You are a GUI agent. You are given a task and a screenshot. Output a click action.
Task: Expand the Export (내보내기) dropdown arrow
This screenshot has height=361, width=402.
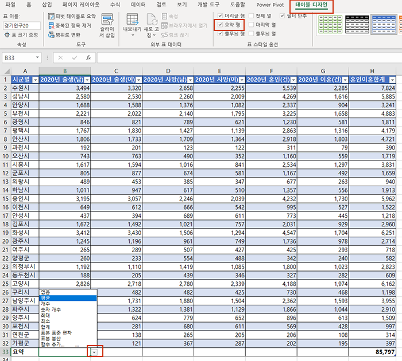132,35
